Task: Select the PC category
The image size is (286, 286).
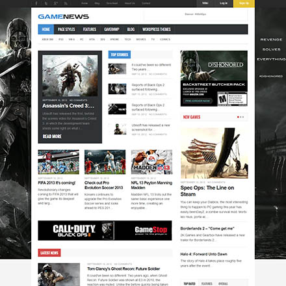Action: [x=82, y=40]
